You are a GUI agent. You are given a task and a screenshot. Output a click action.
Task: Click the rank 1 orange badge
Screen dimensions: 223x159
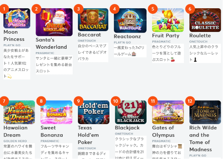4,9
